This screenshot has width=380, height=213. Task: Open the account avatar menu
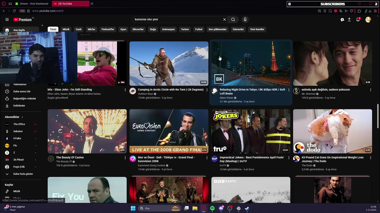(x=368, y=20)
